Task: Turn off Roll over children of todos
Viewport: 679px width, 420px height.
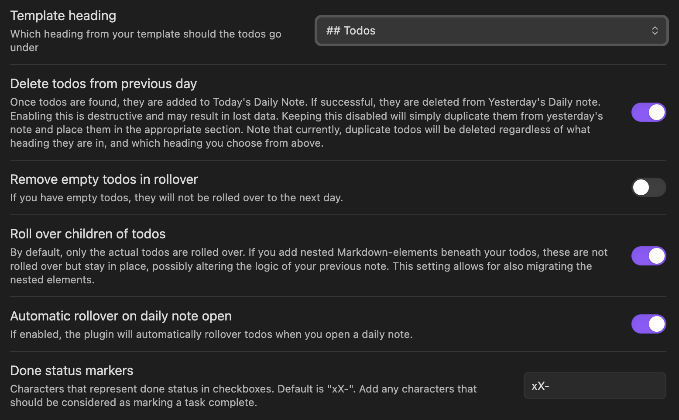Action: coord(648,256)
